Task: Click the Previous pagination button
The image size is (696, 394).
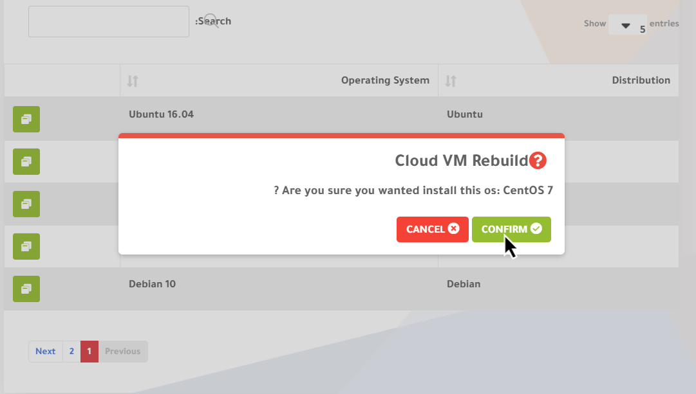Action: (122, 351)
